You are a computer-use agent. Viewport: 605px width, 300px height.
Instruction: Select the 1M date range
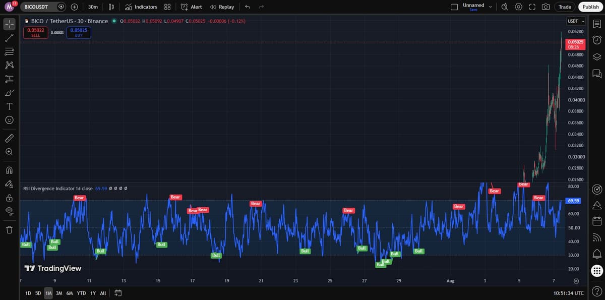click(48, 293)
